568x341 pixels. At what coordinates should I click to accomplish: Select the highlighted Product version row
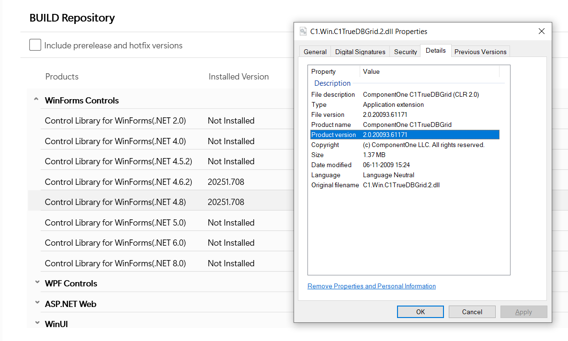pyautogui.click(x=405, y=135)
